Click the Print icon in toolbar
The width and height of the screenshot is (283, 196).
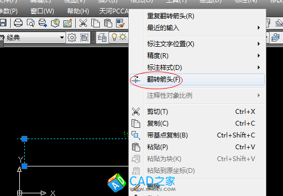[x=18, y=23]
